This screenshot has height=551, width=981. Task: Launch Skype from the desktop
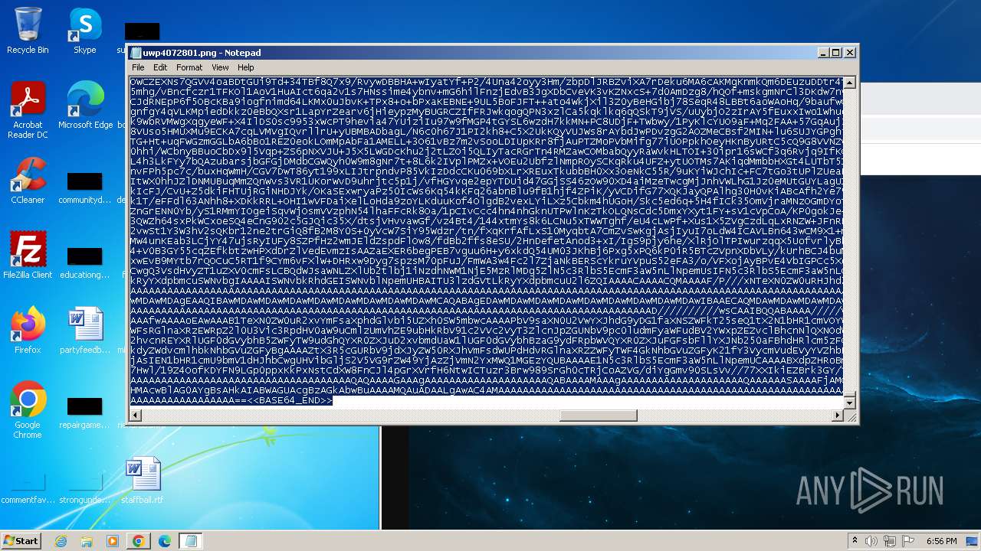[x=85, y=31]
